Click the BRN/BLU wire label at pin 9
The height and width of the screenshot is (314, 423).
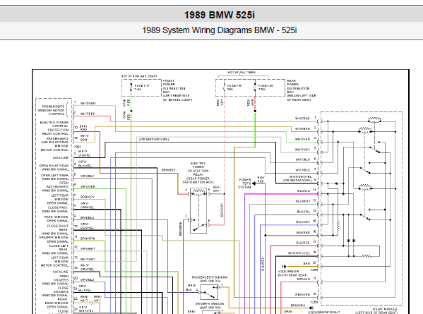click(x=87, y=217)
